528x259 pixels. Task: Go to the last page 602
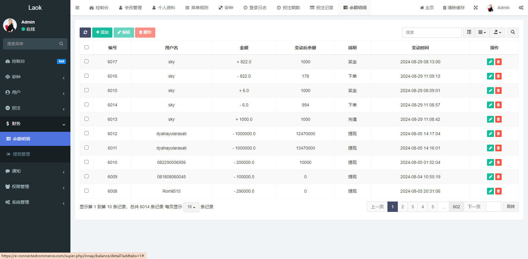[x=456, y=207]
